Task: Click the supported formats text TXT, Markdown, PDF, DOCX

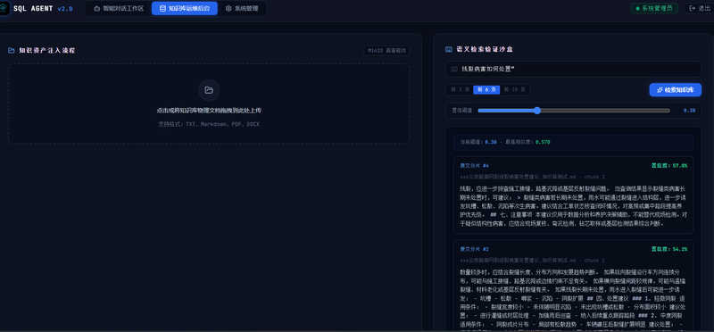Action: point(209,124)
